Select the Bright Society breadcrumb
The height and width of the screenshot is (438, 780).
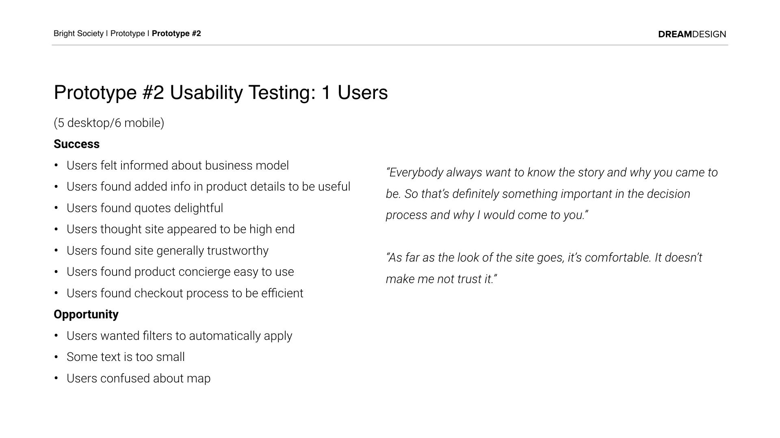click(78, 34)
